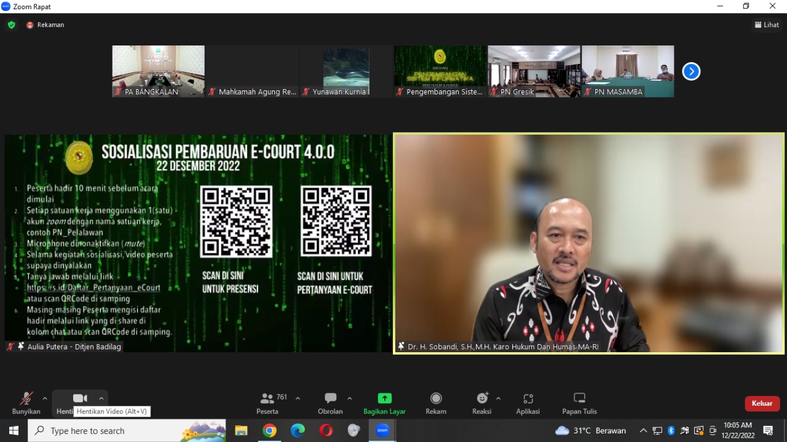Open Microsoft Edge from the taskbar
This screenshot has width=787, height=442.
[x=298, y=430]
